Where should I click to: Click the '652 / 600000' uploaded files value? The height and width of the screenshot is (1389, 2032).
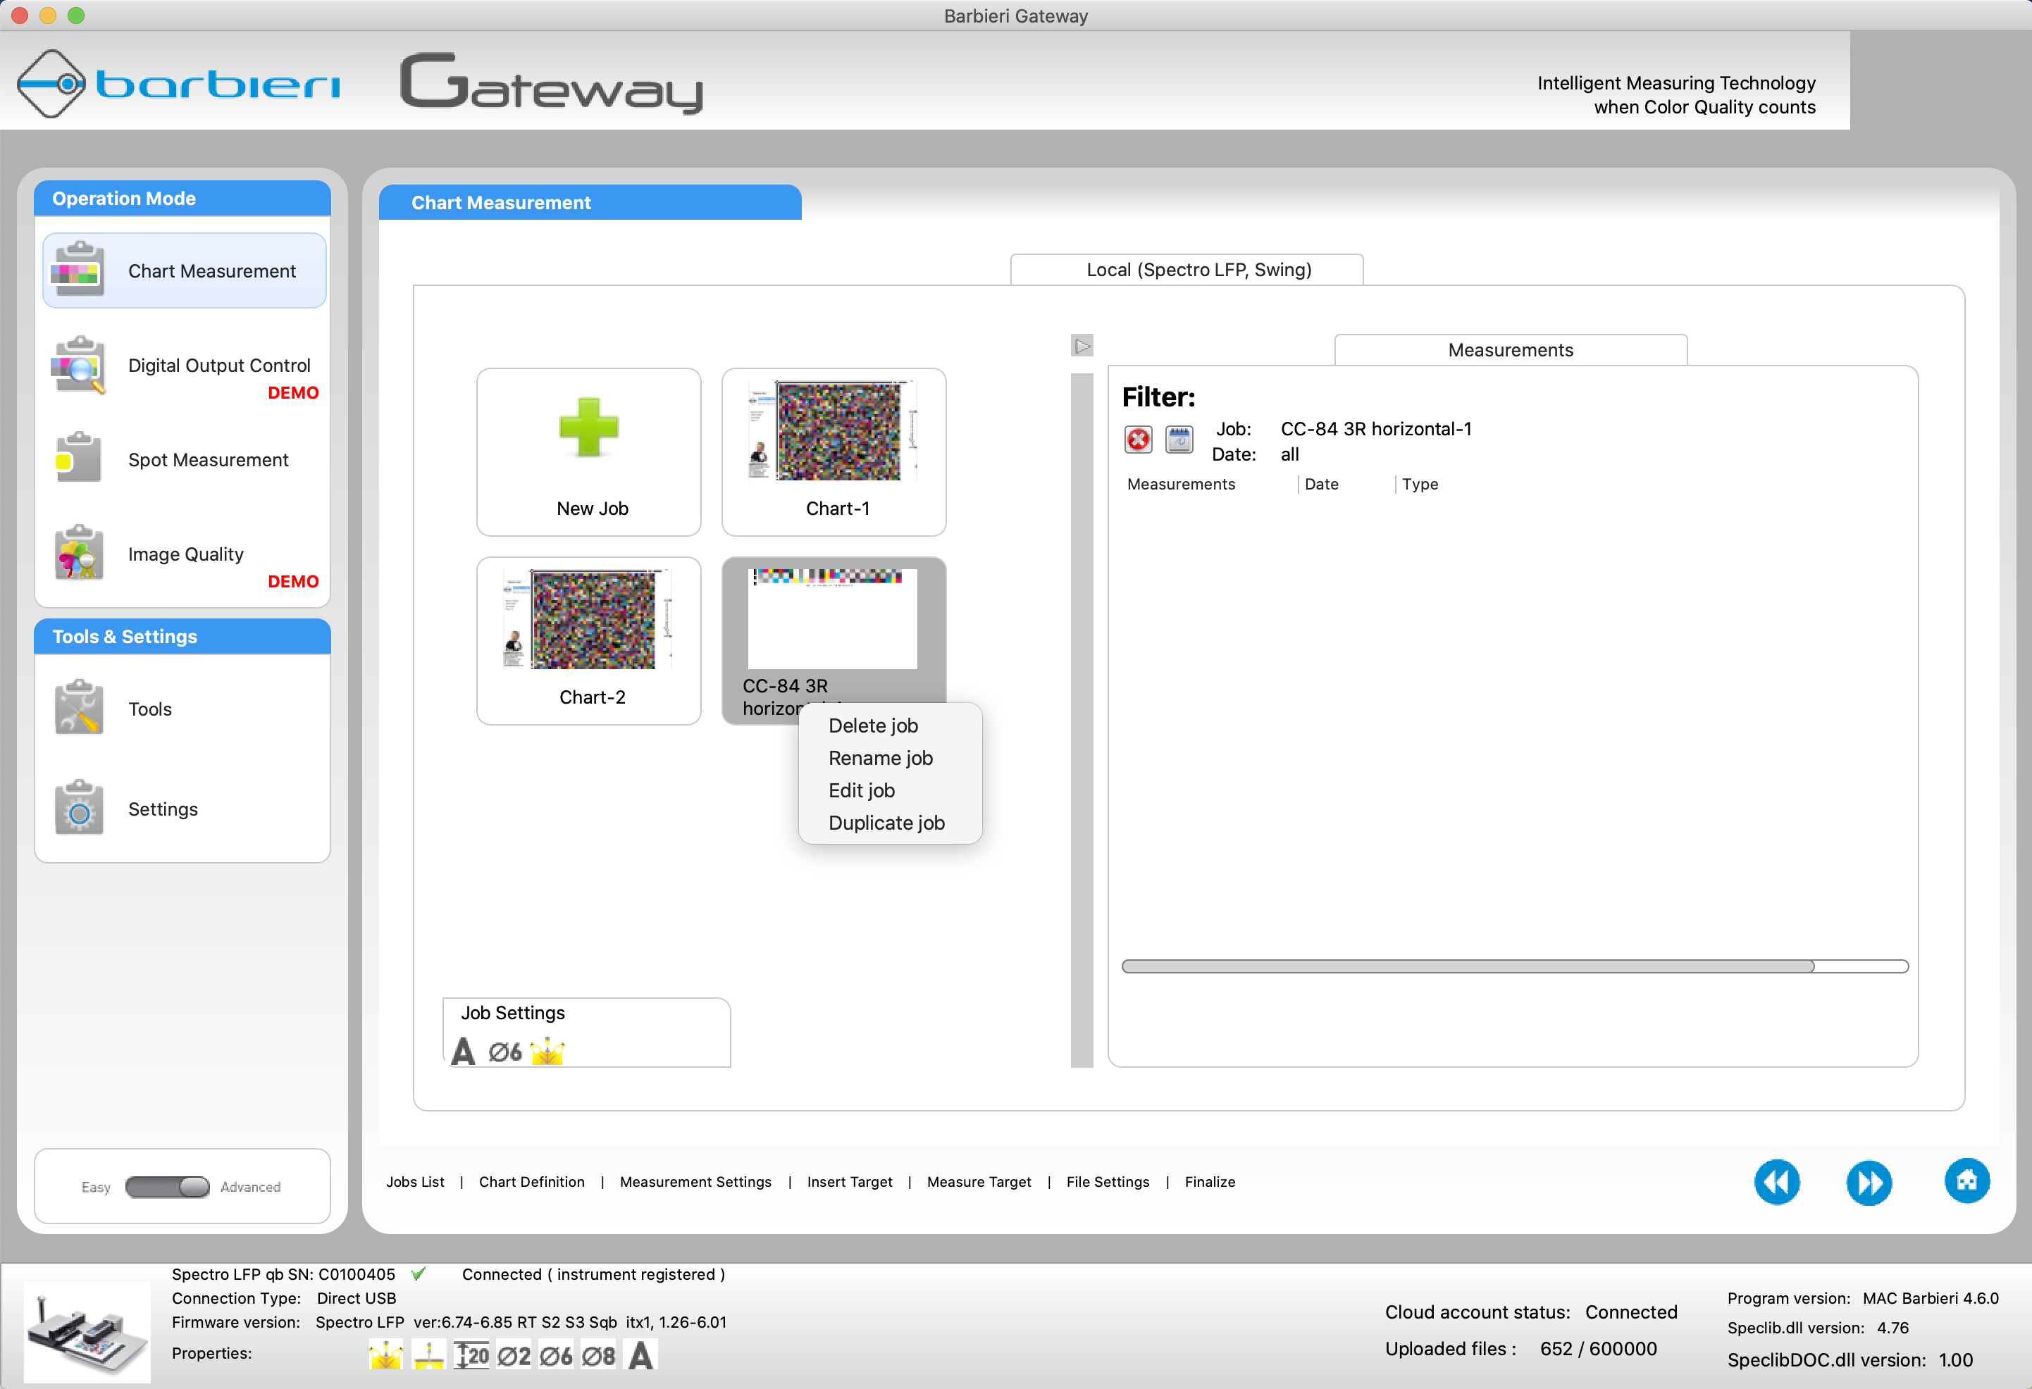tap(1597, 1349)
